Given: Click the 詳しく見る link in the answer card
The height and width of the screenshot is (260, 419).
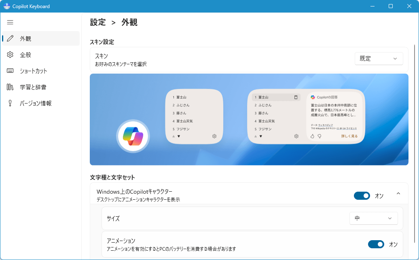Looking at the screenshot, I should pos(349,136).
